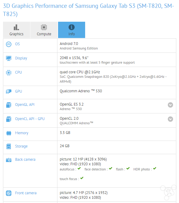Viewport: 179px width, 203px height.
Task: Expand the OpenGL ES 3.2 details
Action: click(170, 105)
